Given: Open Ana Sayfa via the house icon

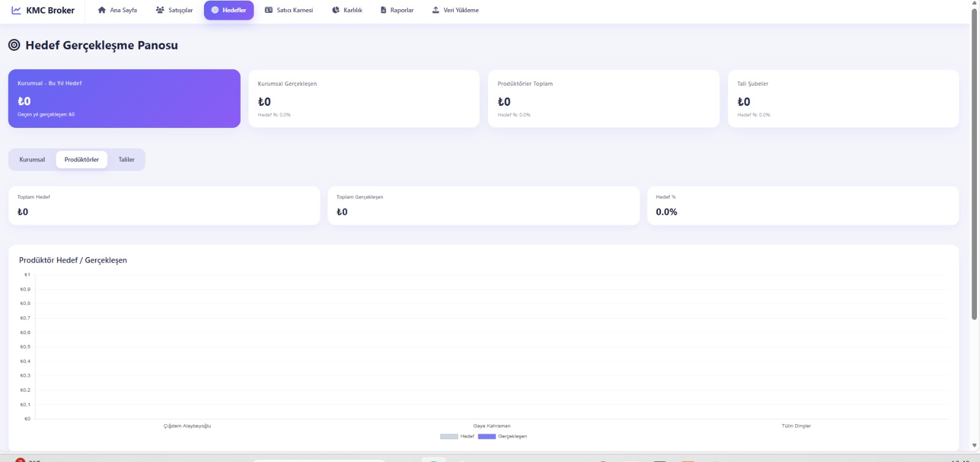Looking at the screenshot, I should (102, 10).
